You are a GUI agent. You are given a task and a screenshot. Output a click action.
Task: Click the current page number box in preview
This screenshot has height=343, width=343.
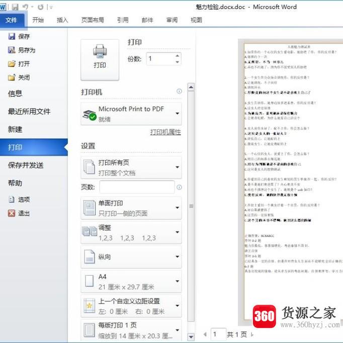point(218,334)
